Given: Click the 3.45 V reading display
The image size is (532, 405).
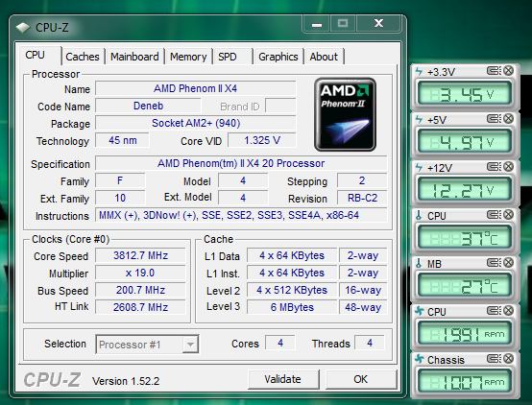Looking at the screenshot, I should 464,93.
